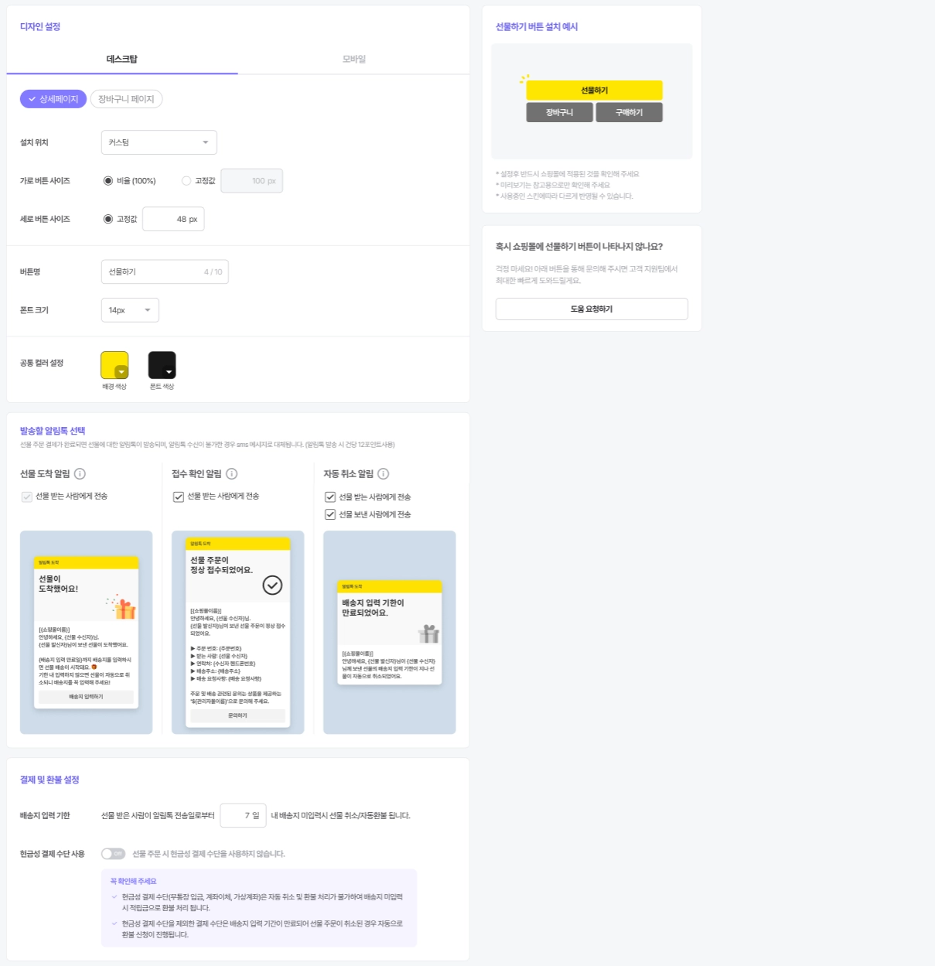Click yellow 선물하기 preview button
Screen dimensions: 935x966
coord(594,90)
